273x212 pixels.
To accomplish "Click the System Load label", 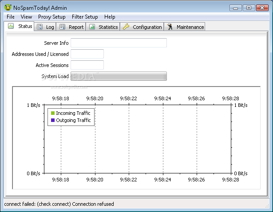I will 55,76.
